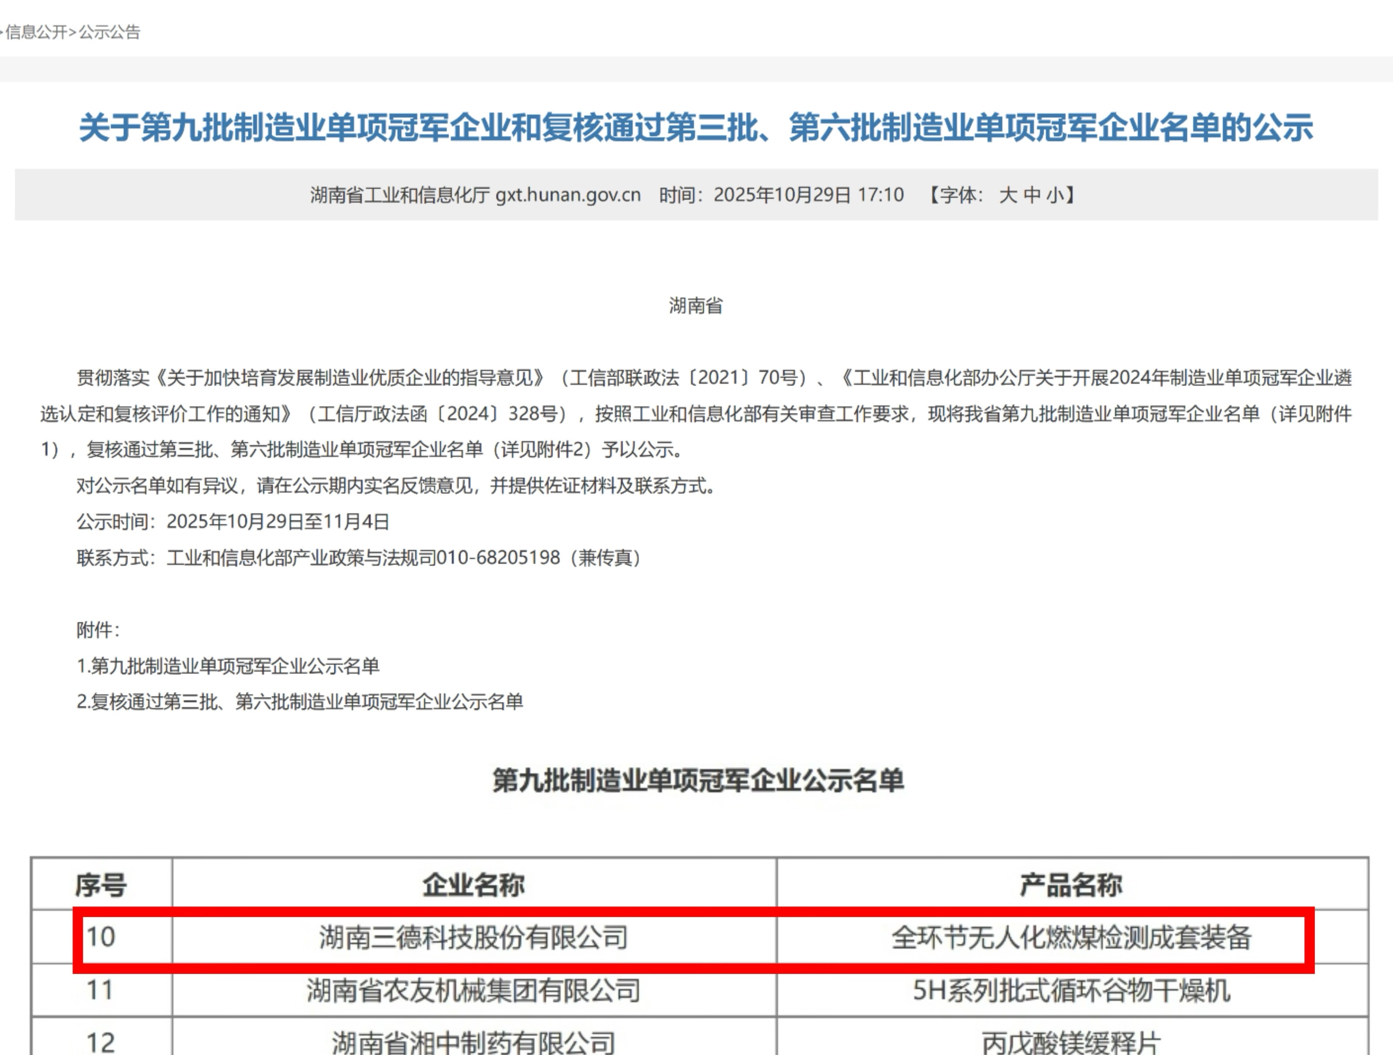
Task: Click the gxt.hunan.gov.cn source text
Action: pyautogui.click(x=568, y=195)
